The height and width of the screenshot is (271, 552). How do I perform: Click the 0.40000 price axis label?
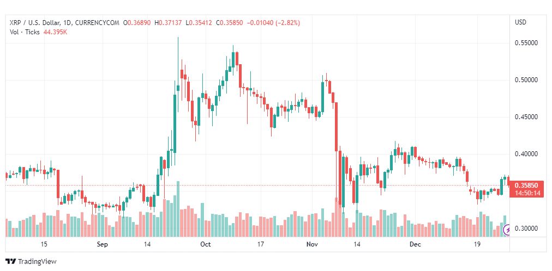tap(526, 154)
